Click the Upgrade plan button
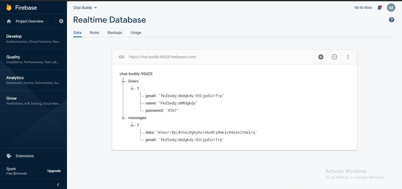This screenshot has height=189, width=402. (x=54, y=171)
